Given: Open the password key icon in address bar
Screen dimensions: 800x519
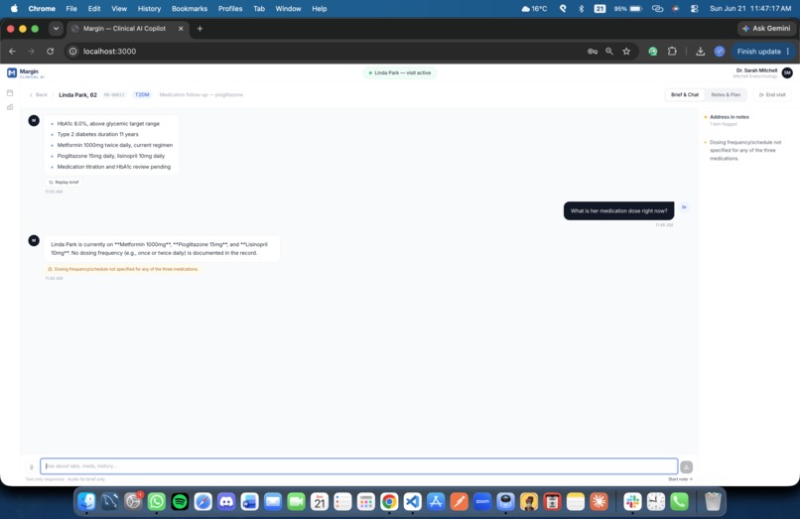Looking at the screenshot, I should pyautogui.click(x=593, y=51).
